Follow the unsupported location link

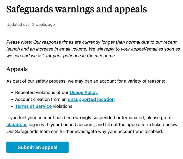click(x=91, y=100)
